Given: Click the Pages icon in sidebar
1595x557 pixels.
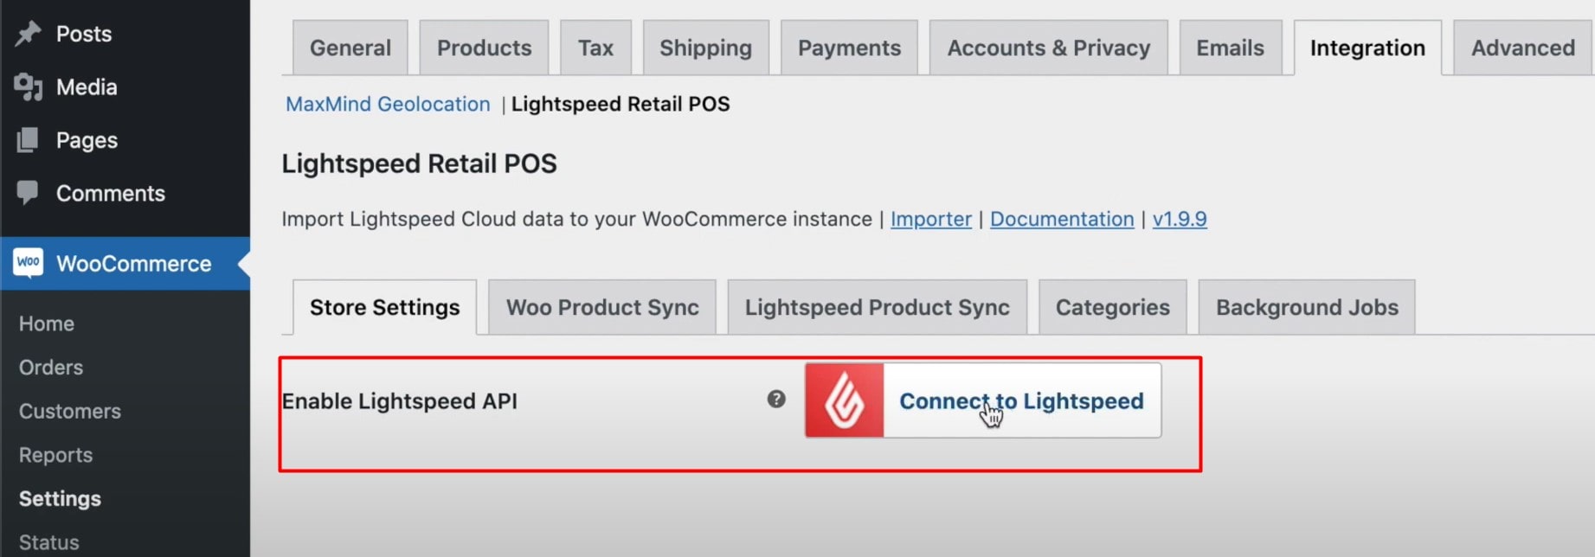Looking at the screenshot, I should (28, 140).
